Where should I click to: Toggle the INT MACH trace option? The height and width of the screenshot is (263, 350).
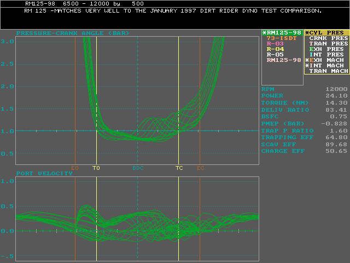tap(324, 66)
